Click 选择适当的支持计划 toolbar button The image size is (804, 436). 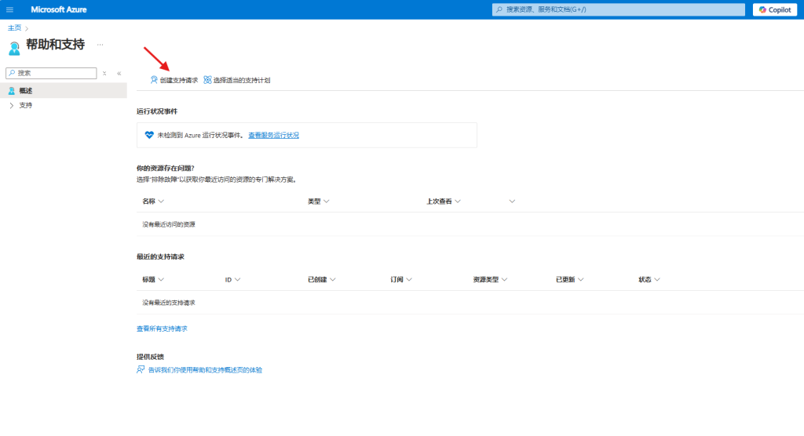[x=236, y=80]
